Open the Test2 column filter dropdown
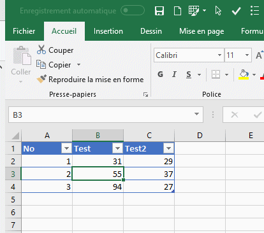Image resolution: width=264 pixels, height=233 pixels. [x=168, y=148]
